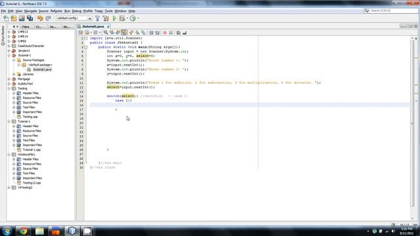420x236 pixels.
Task: Select the Jtutorial1.java editor tab
Action: coord(93,26)
